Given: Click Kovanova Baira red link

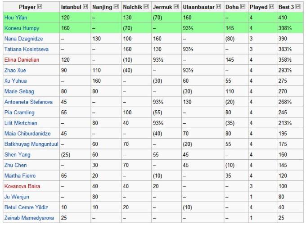Looking at the screenshot, I should tap(21, 186).
